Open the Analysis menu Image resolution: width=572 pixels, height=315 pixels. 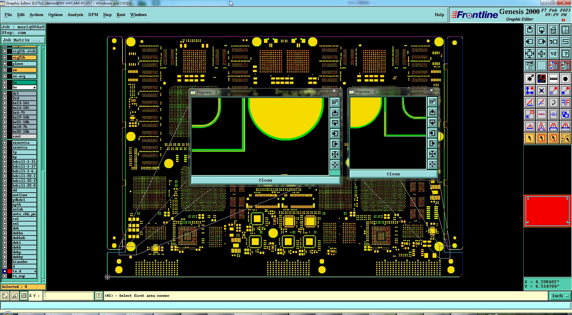[x=75, y=15]
